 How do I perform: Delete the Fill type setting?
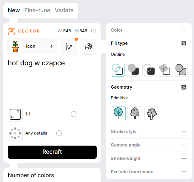point(184,43)
